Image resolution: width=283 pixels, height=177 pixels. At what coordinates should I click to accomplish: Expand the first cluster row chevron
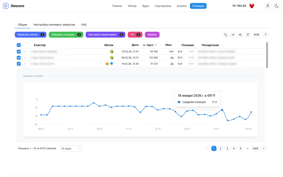point(25,51)
